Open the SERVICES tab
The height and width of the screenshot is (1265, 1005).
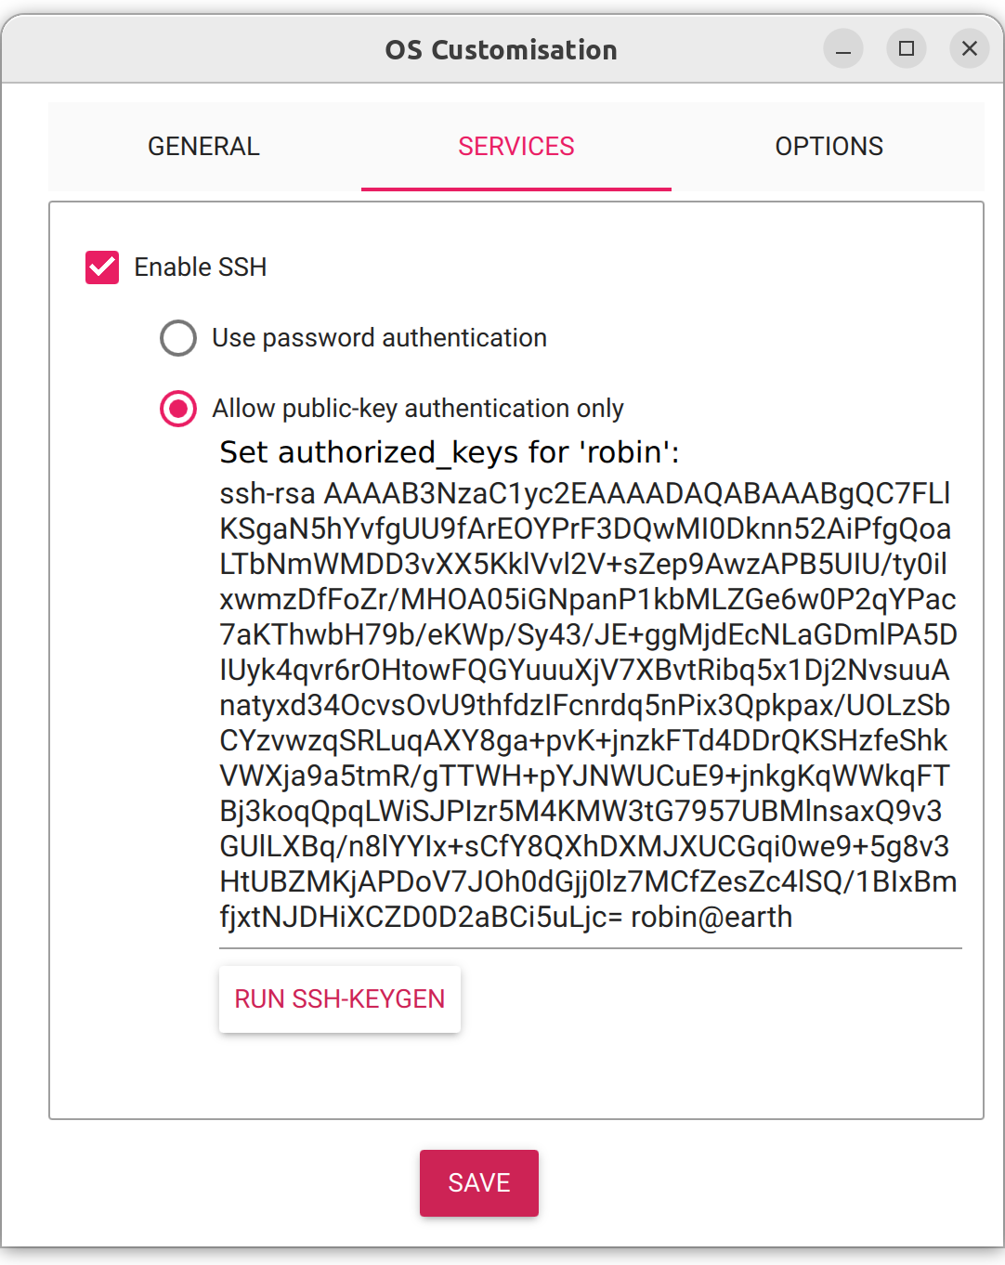(516, 146)
